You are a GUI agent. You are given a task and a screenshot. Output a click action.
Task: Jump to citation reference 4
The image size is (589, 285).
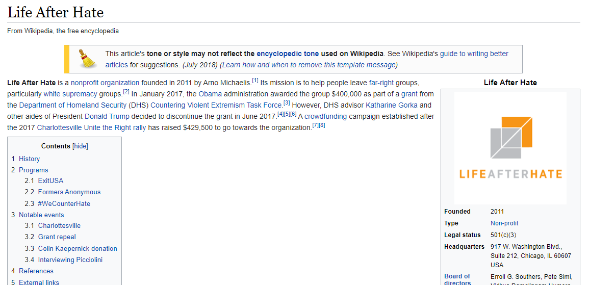click(x=280, y=114)
